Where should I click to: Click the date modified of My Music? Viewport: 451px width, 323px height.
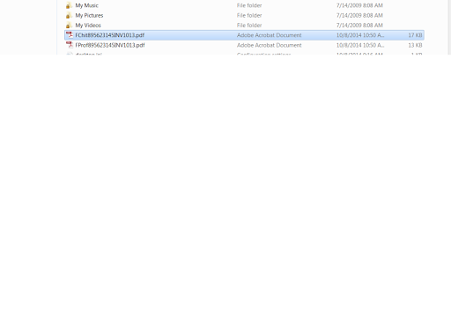(x=359, y=5)
